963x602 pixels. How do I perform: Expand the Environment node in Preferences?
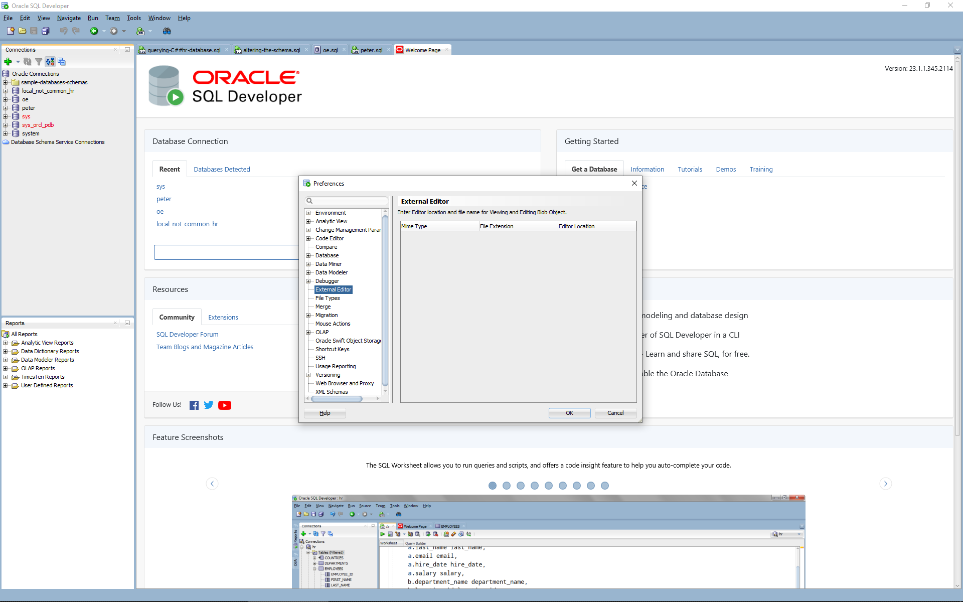click(308, 213)
